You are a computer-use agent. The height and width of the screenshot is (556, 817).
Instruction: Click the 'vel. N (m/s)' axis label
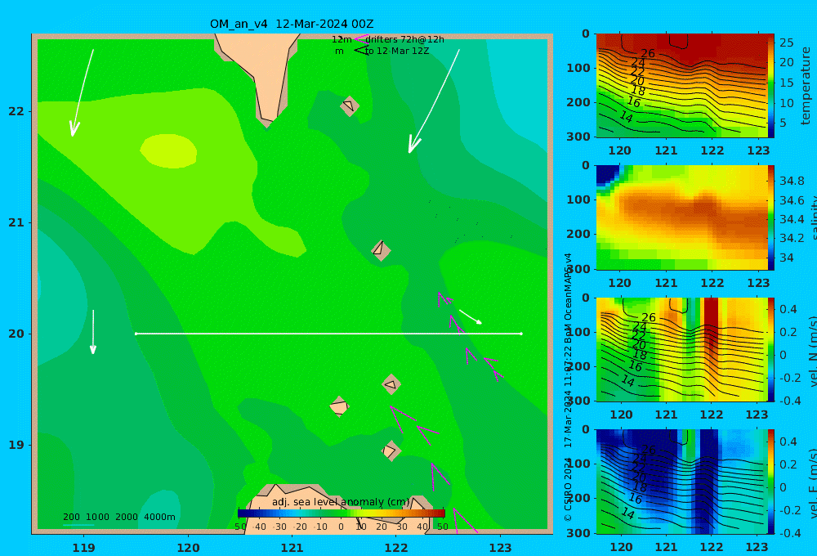(813, 351)
